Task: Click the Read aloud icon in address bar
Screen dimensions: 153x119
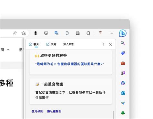Action: (15, 33)
